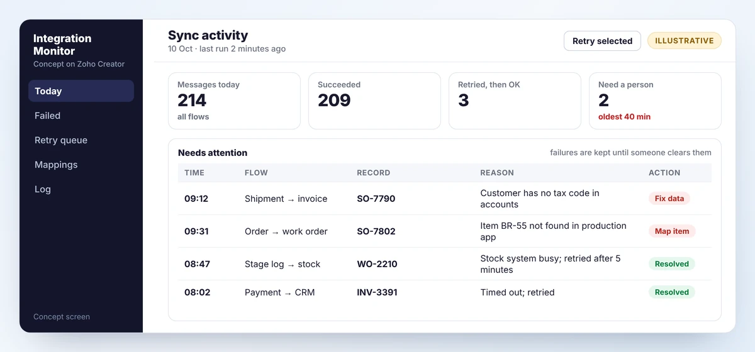Select record SO-7802
Viewport: 755px width, 352px height.
point(376,231)
